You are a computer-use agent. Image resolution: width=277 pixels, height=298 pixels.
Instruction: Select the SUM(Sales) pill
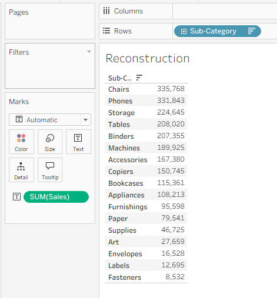coord(56,197)
